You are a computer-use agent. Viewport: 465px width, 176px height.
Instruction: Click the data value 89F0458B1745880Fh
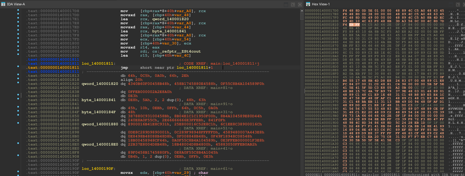(149, 153)
